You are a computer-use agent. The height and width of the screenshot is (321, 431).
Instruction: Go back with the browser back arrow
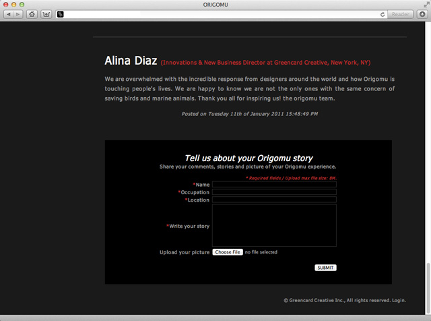pos(8,14)
